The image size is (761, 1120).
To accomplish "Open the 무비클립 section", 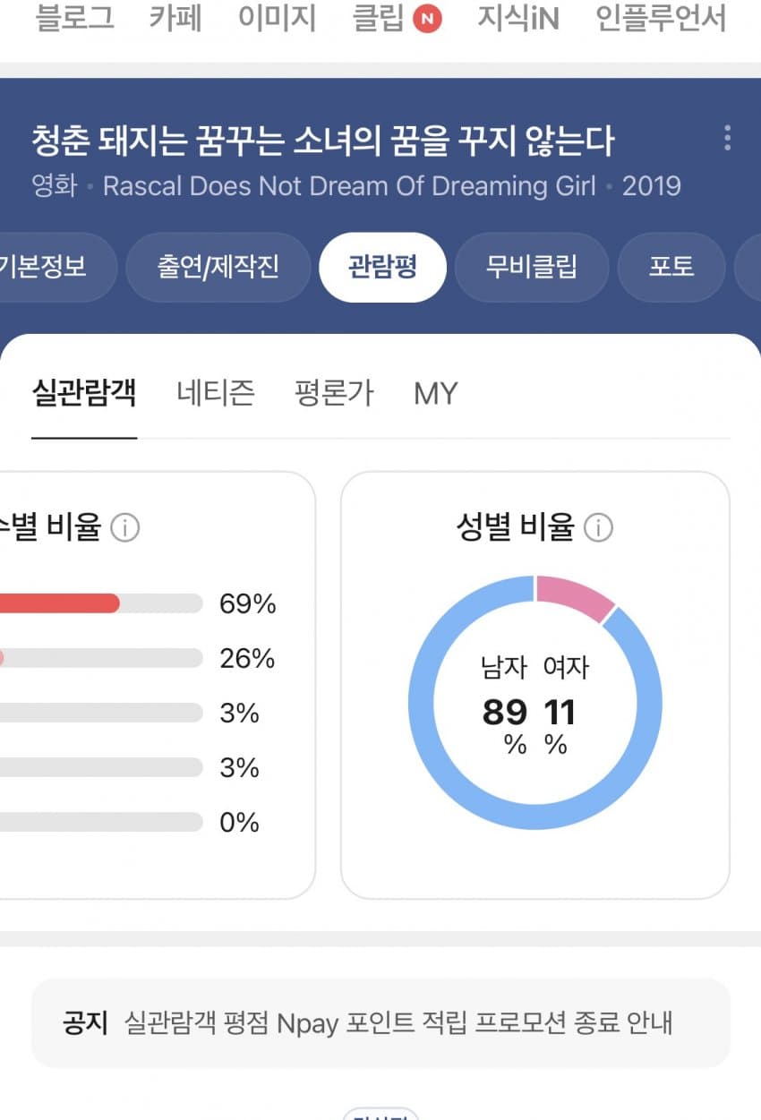I will pos(532,267).
